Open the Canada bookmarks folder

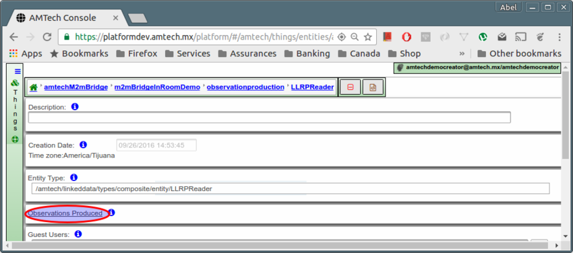pos(359,54)
